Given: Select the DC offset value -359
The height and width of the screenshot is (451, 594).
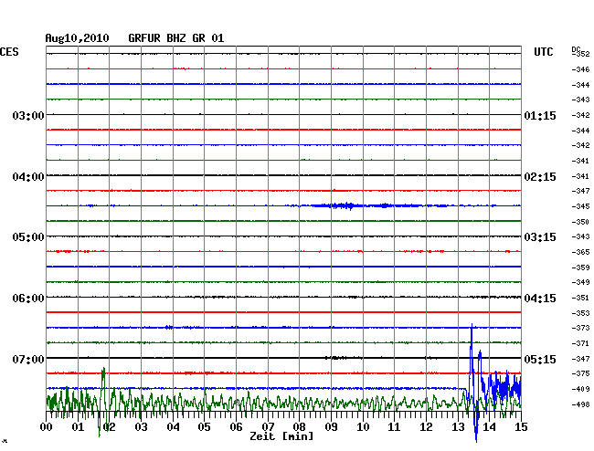Looking at the screenshot, I should click(x=580, y=267).
